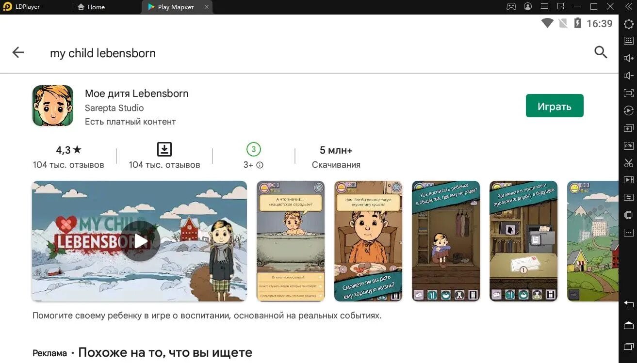Open gamepad settings in title bar
The height and width of the screenshot is (363, 637).
[511, 7]
